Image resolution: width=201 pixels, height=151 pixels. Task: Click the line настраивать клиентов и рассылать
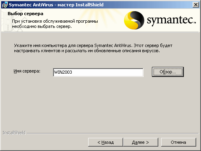coord(87,51)
